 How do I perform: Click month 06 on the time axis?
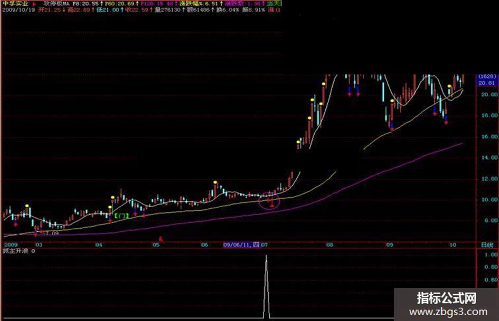204,245
